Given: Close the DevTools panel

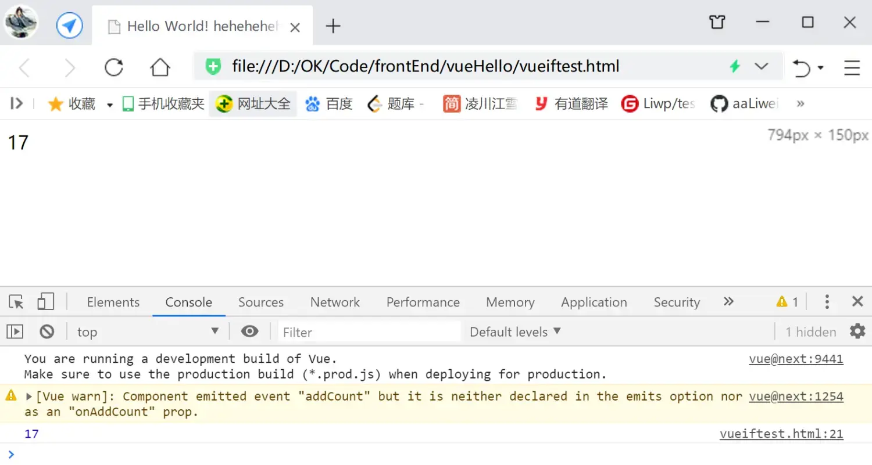Looking at the screenshot, I should [x=857, y=301].
